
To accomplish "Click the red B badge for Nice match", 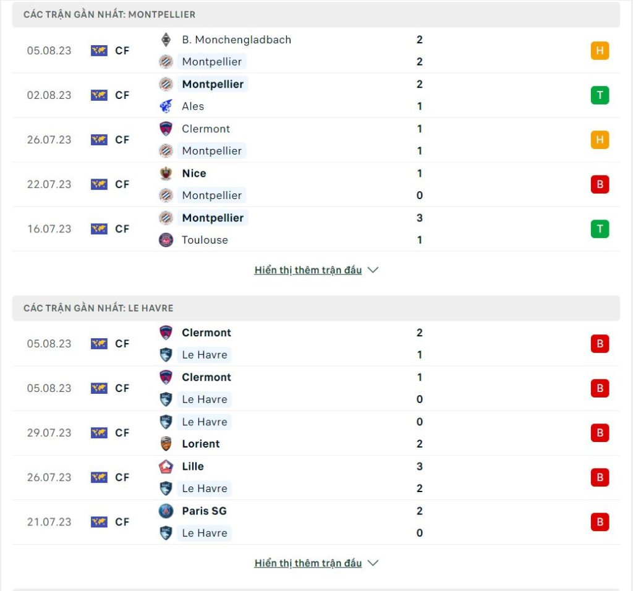I will tap(600, 184).
